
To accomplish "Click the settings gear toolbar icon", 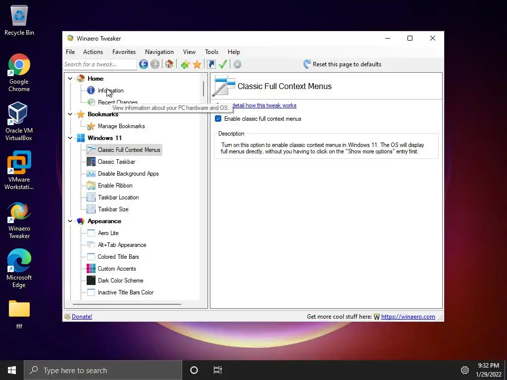I will [x=237, y=64].
